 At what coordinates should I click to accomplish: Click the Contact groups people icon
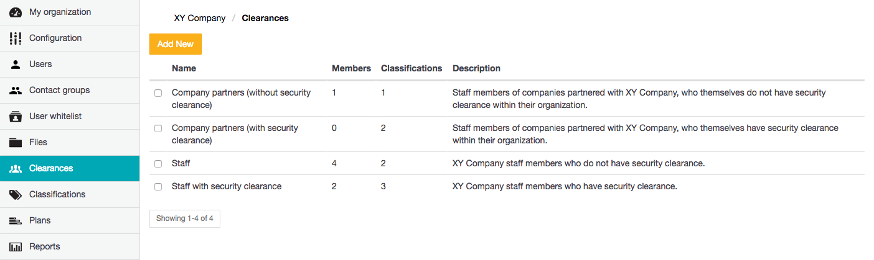pos(16,90)
